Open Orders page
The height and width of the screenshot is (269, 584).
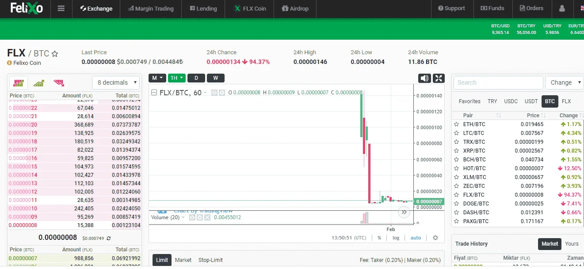(531, 8)
